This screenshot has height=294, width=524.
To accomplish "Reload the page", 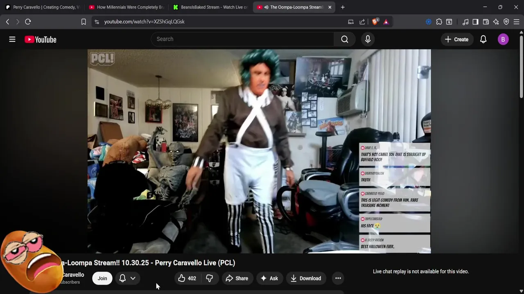I will point(28,22).
